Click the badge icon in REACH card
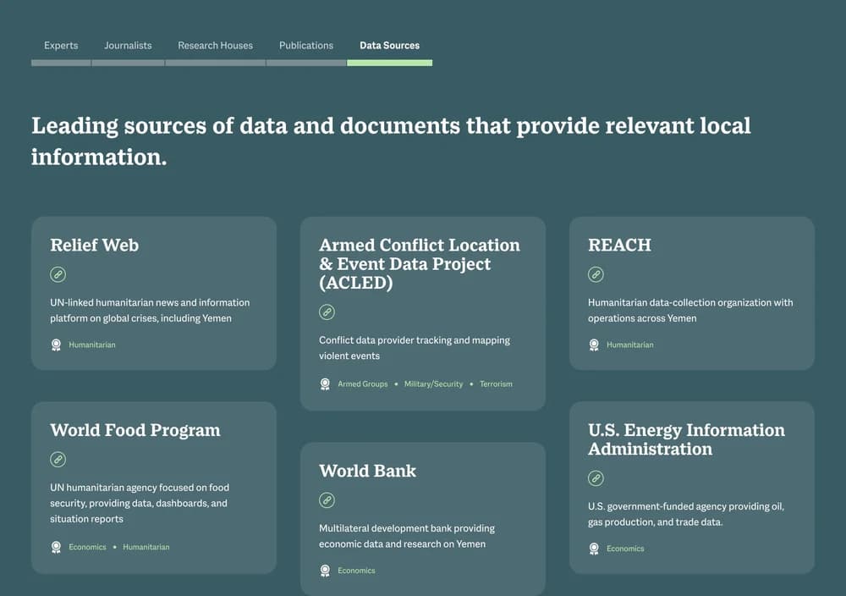This screenshot has width=846, height=596. (594, 345)
